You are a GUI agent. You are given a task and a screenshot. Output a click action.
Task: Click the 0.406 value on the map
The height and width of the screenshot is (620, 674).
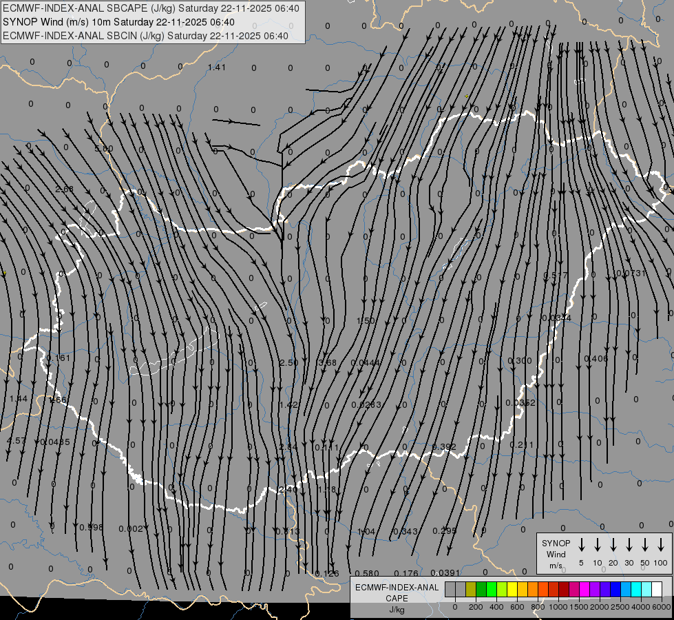(596, 358)
